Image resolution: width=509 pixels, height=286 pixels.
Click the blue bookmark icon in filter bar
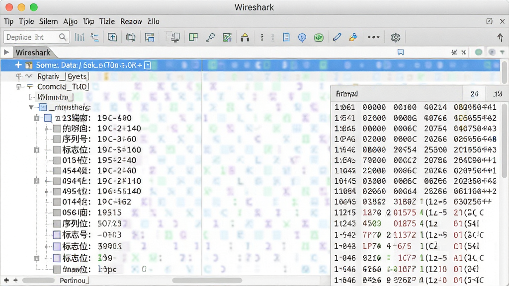(x=401, y=52)
